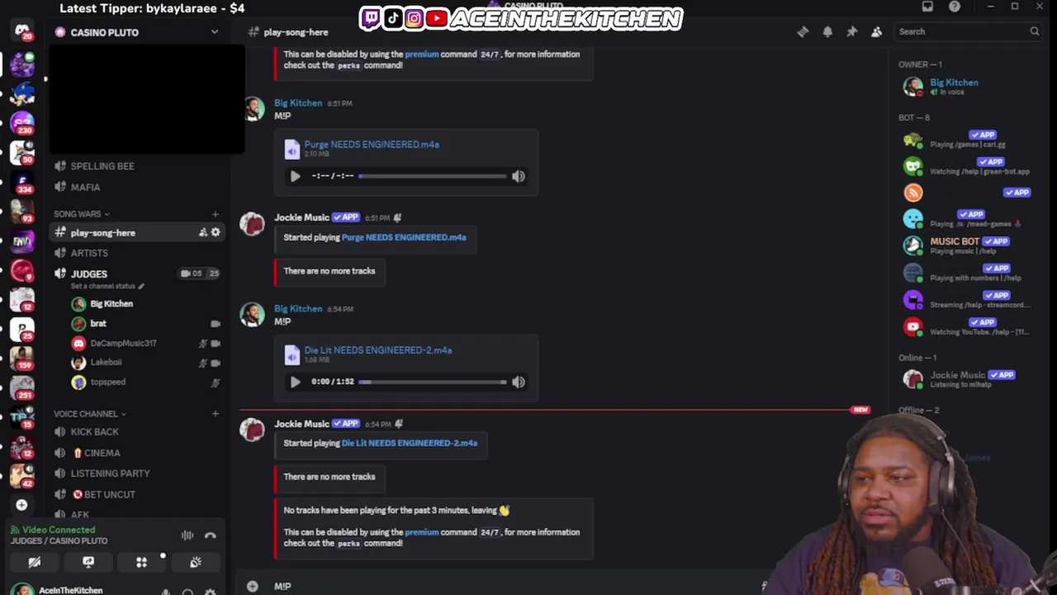Open notification settings bell icon
The width and height of the screenshot is (1057, 595).
click(x=827, y=31)
